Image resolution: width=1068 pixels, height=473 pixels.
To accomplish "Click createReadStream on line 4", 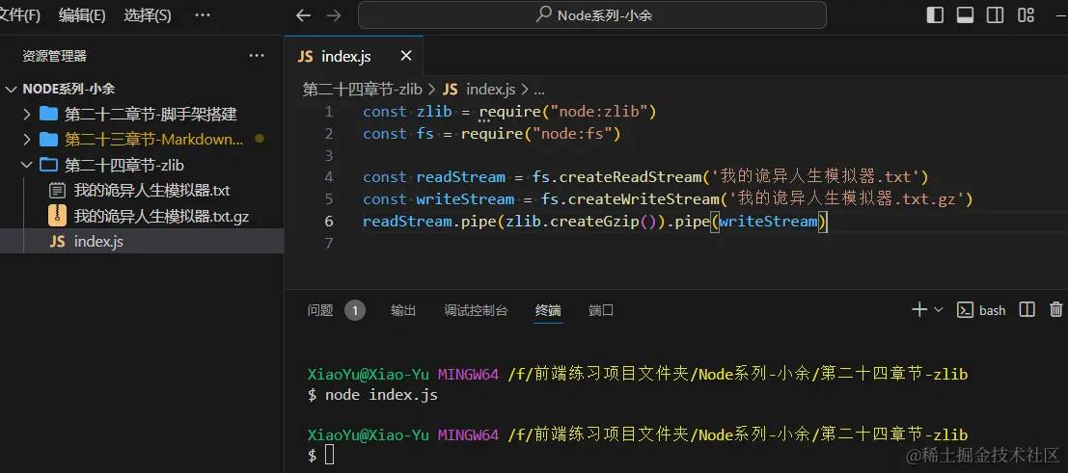I will 630,177.
